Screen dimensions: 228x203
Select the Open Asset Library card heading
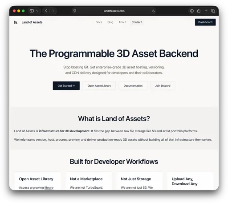pos(36,179)
